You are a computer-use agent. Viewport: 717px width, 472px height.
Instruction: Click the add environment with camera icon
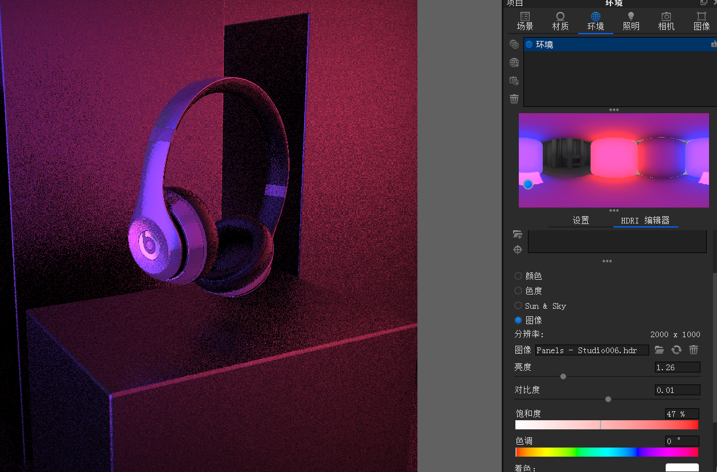click(x=514, y=81)
